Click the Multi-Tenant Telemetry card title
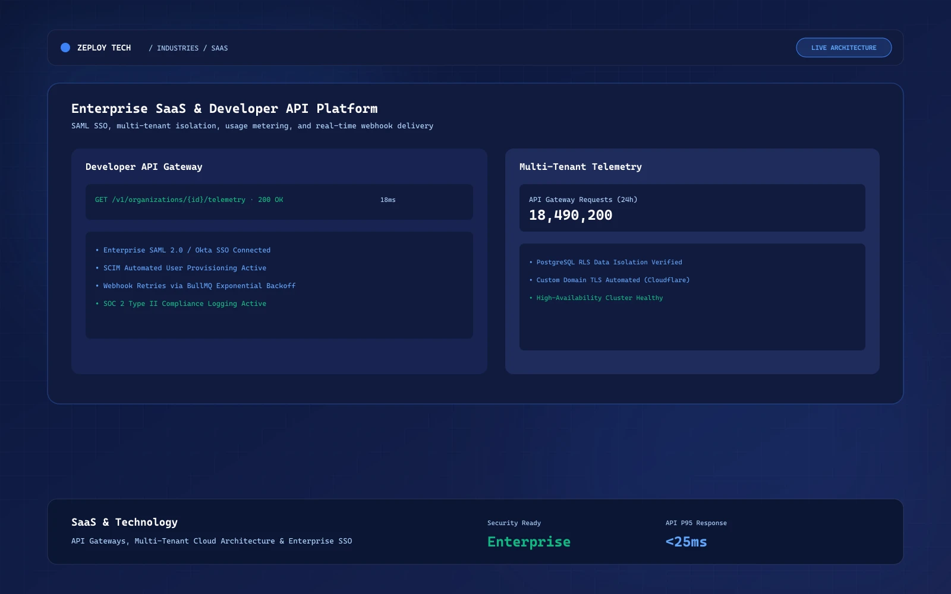The width and height of the screenshot is (951, 594). 581,167
